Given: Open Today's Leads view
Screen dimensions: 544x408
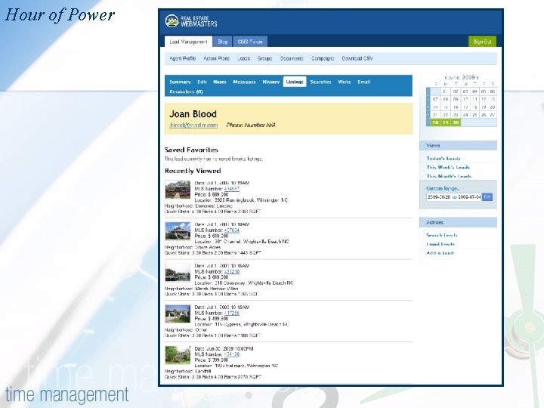Looking at the screenshot, I should (443, 159).
